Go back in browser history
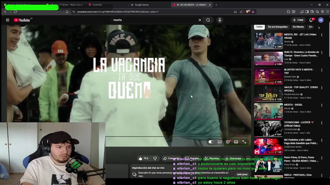The height and width of the screenshot is (185, 330). click(5, 12)
